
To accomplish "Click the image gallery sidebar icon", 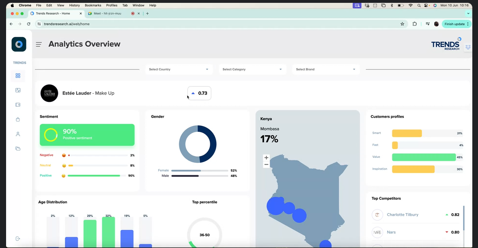I will [x=18, y=91].
